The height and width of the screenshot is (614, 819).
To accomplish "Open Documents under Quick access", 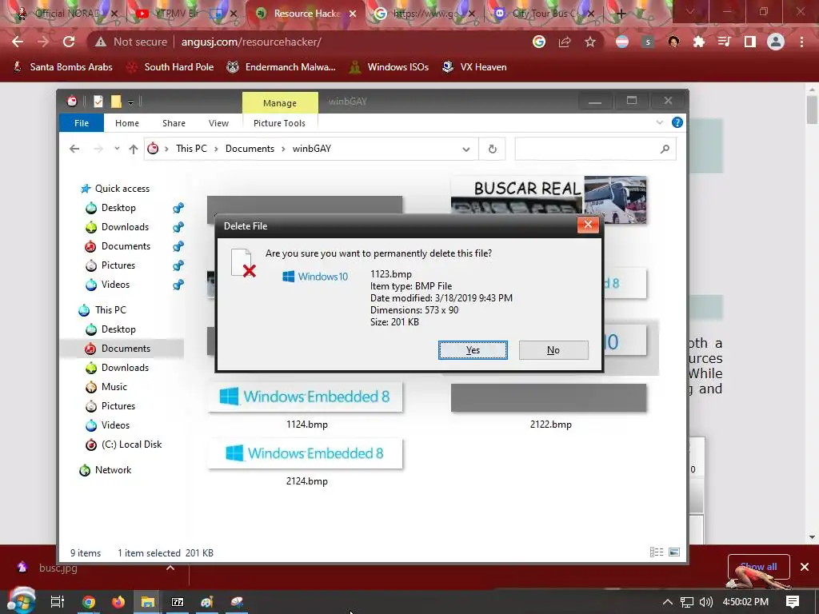I will point(126,246).
